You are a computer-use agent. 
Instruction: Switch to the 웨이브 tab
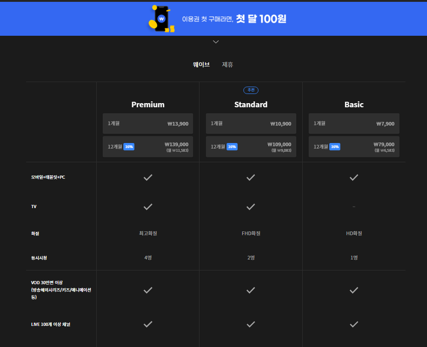click(x=201, y=65)
